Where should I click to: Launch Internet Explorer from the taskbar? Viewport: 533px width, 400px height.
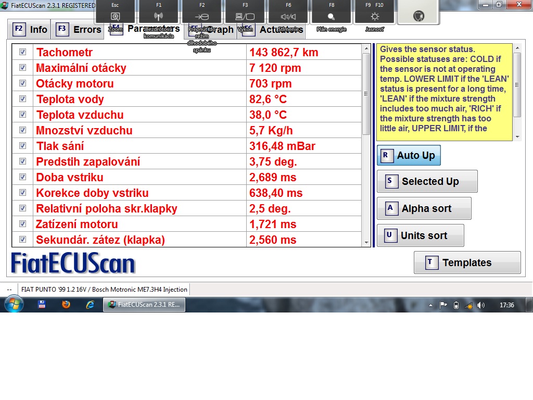pos(90,305)
